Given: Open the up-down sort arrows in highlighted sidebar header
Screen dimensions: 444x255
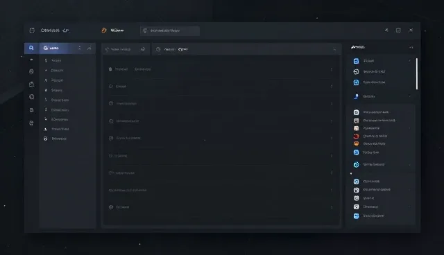Looking at the screenshot, I should click(x=80, y=48).
